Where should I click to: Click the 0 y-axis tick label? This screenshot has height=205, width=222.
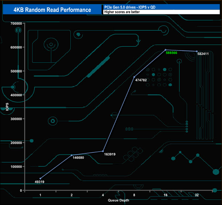click(x=21, y=190)
